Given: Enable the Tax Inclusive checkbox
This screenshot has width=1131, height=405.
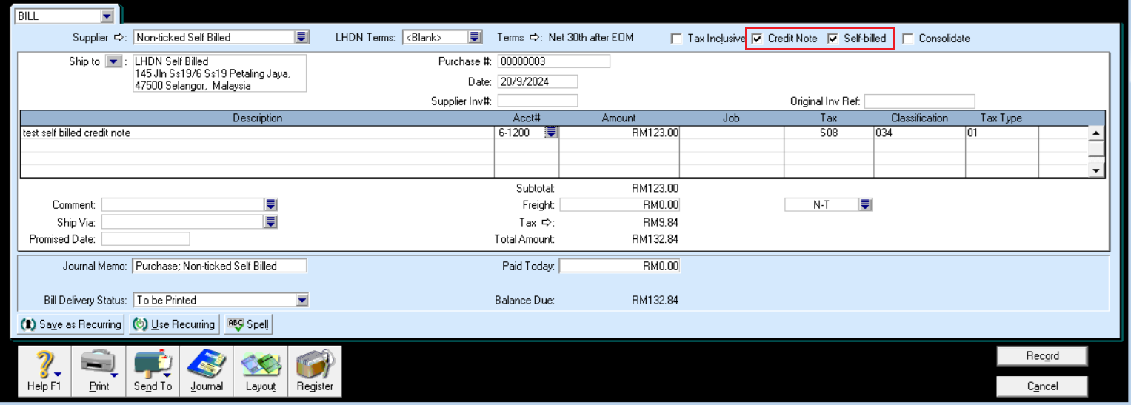Looking at the screenshot, I should click(x=676, y=39).
